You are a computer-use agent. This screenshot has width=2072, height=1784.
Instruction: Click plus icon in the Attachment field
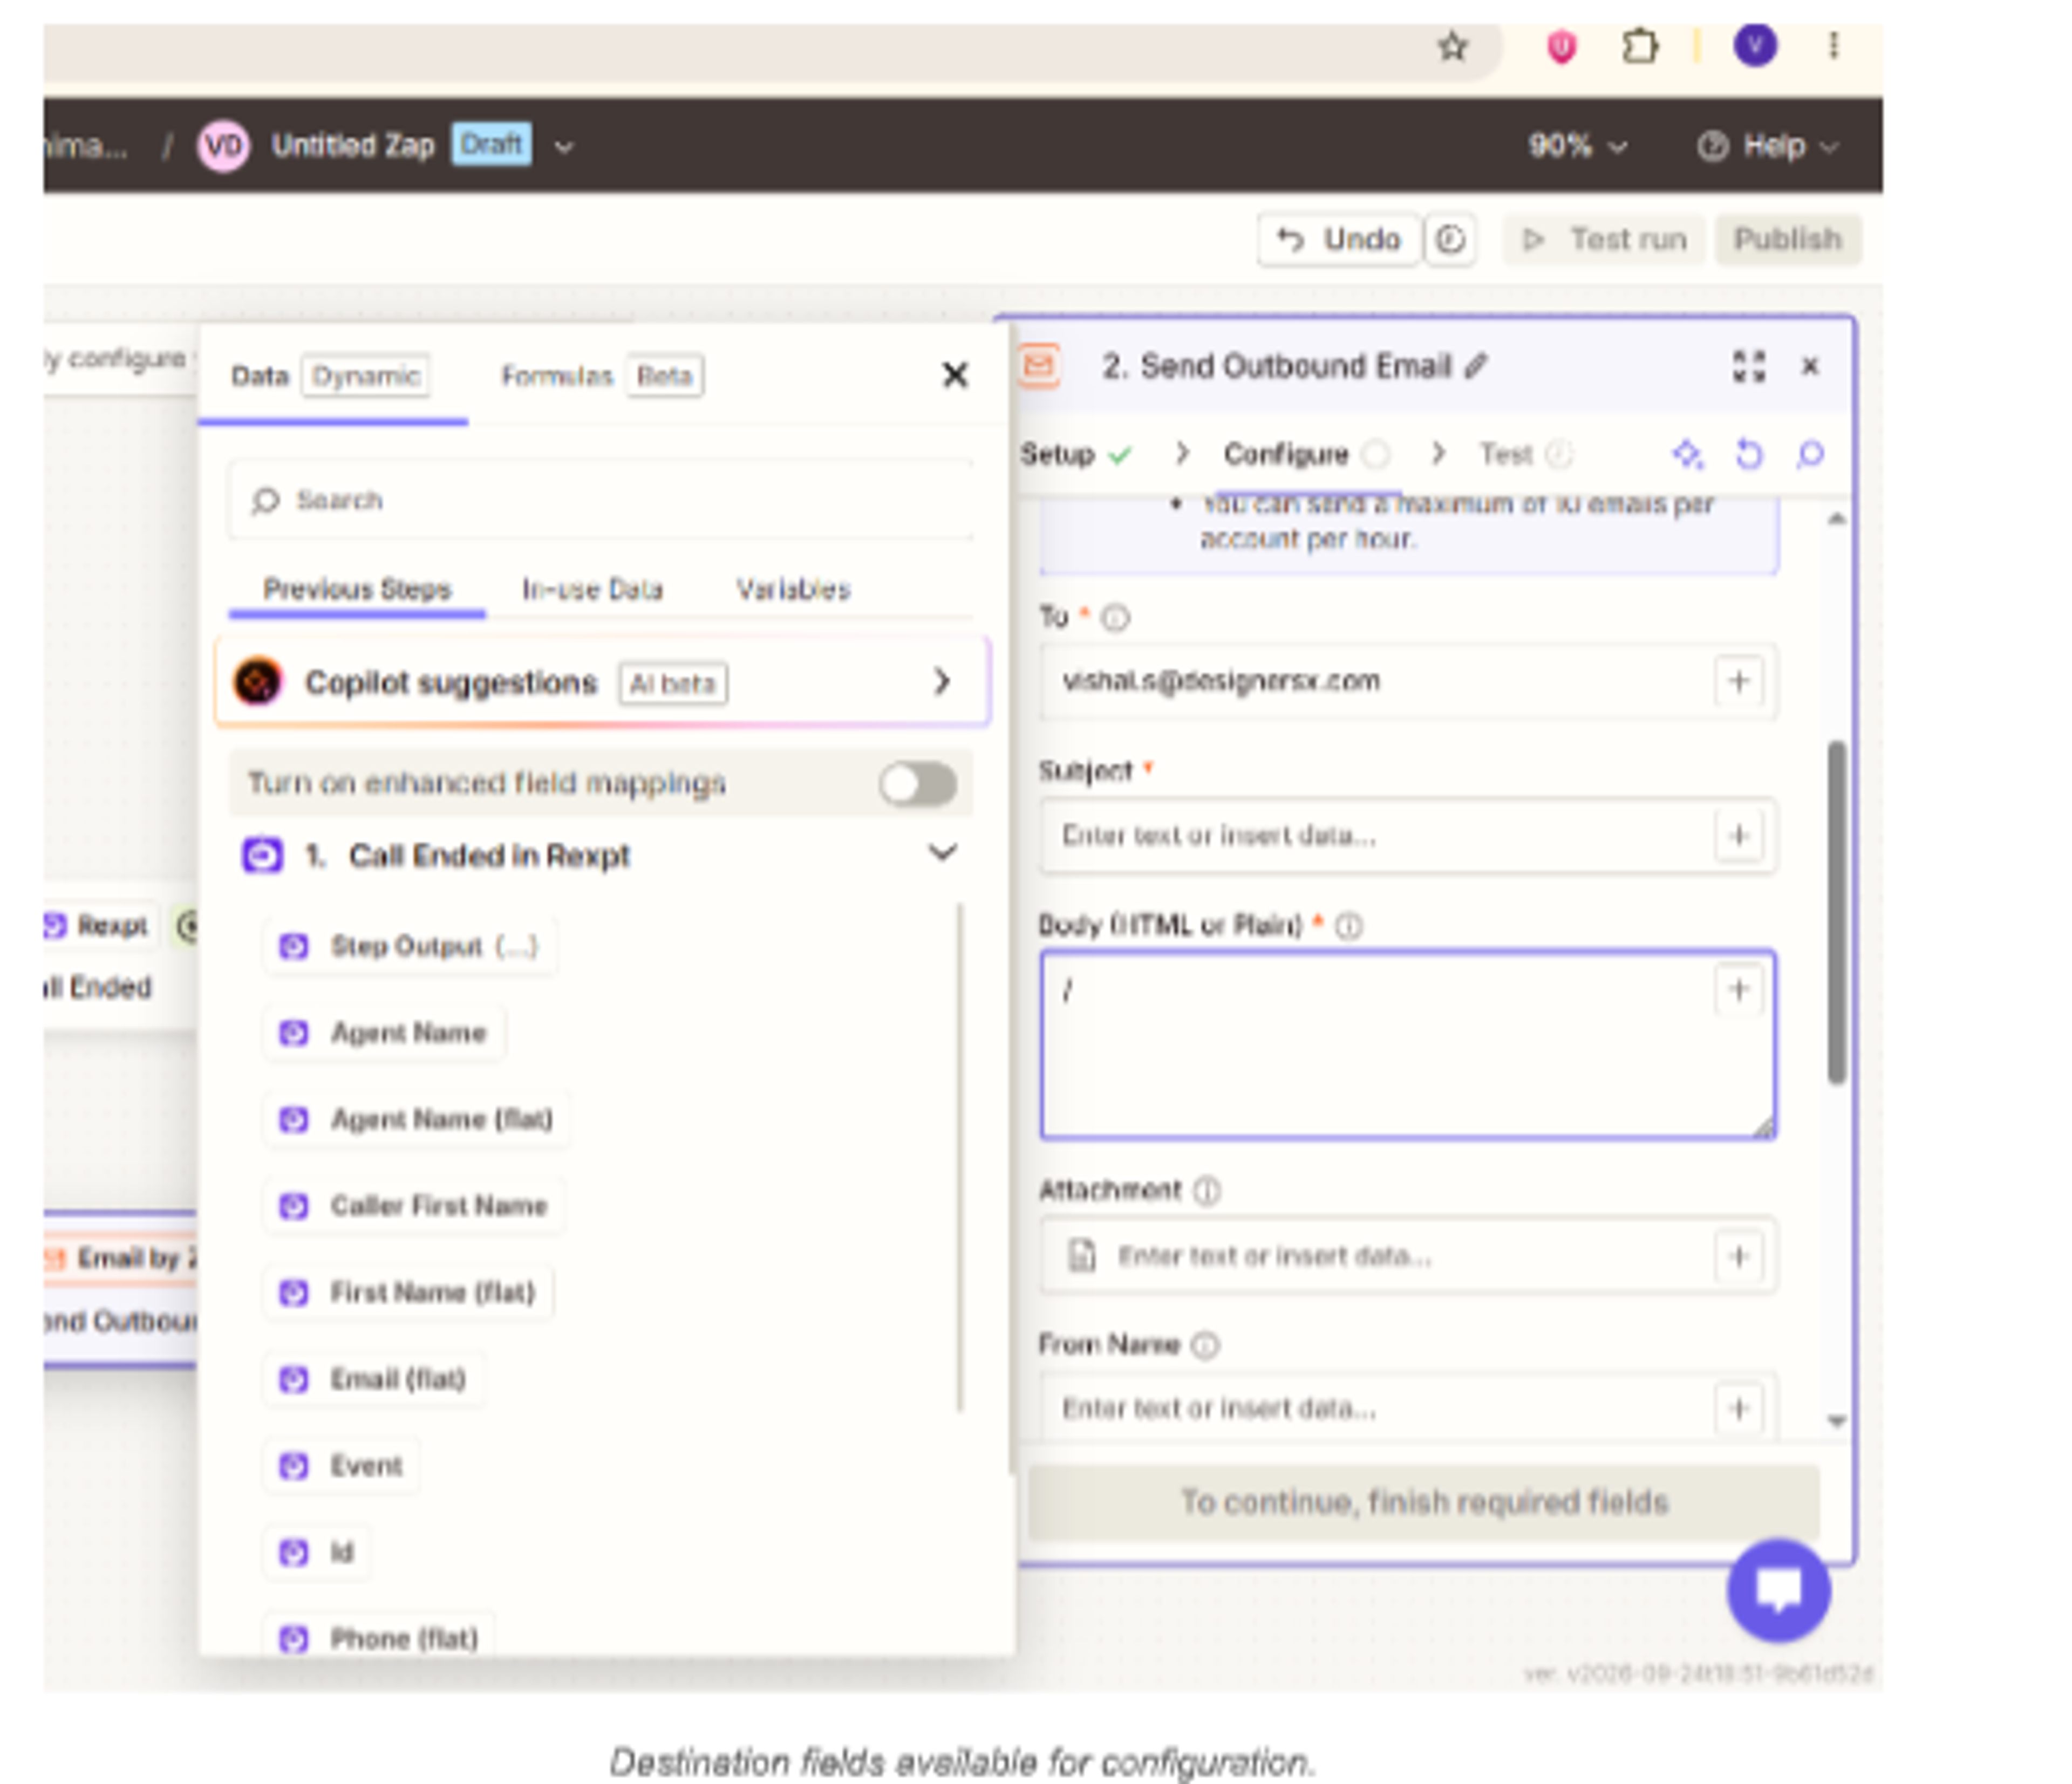[1738, 1256]
